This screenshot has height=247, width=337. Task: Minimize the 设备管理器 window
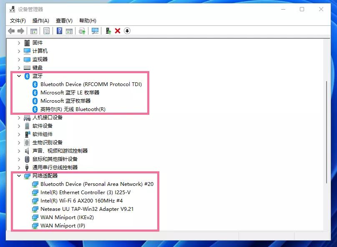(x=283, y=9)
